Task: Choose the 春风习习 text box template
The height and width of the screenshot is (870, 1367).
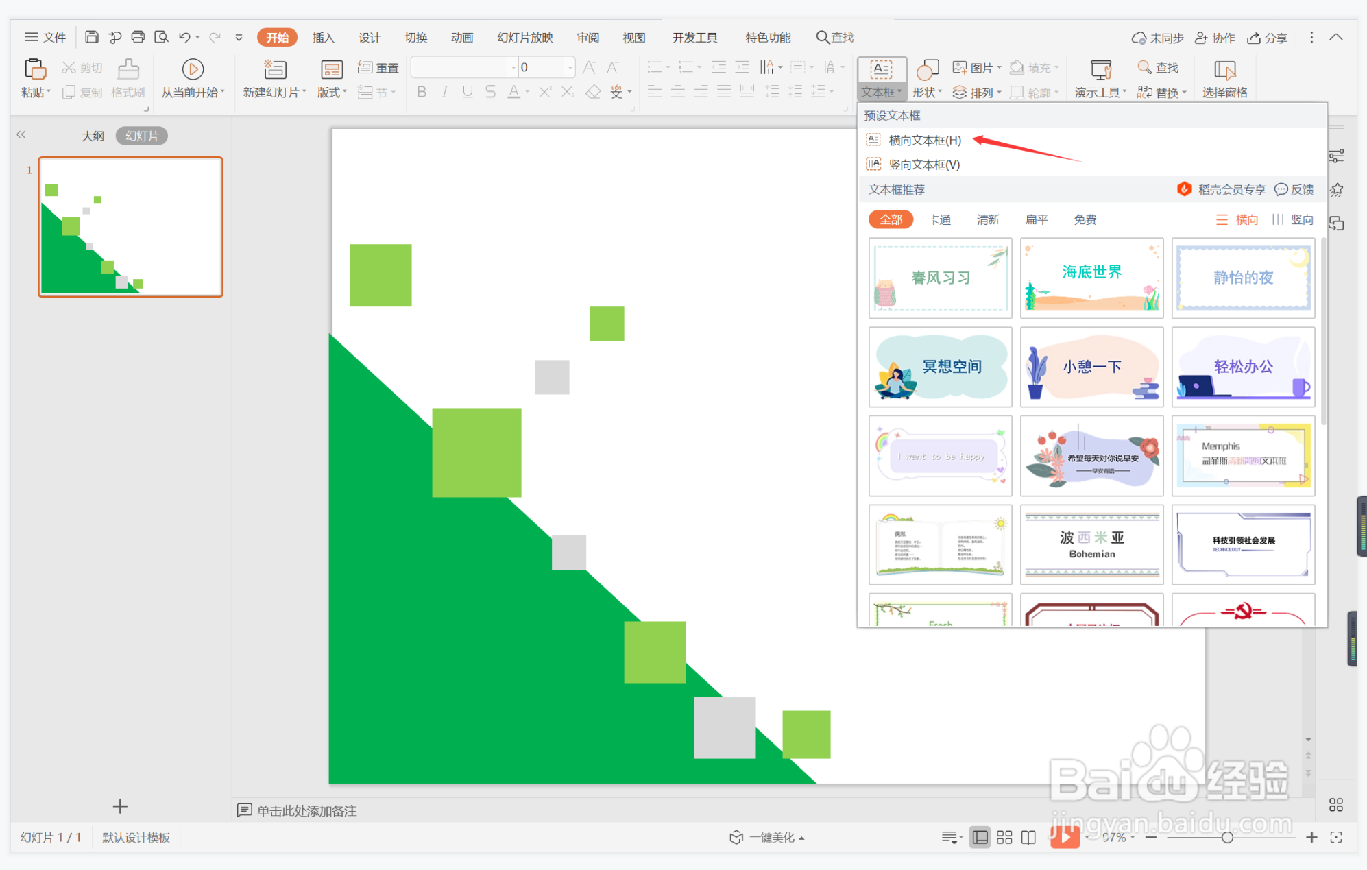Action: coord(940,278)
